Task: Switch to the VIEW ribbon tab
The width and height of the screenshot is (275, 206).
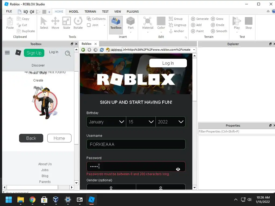Action: click(118, 12)
